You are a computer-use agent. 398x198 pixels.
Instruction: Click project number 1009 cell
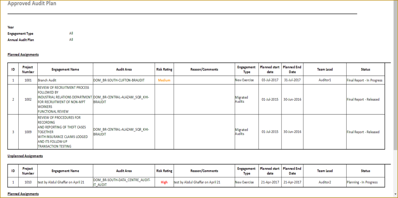click(x=28, y=132)
